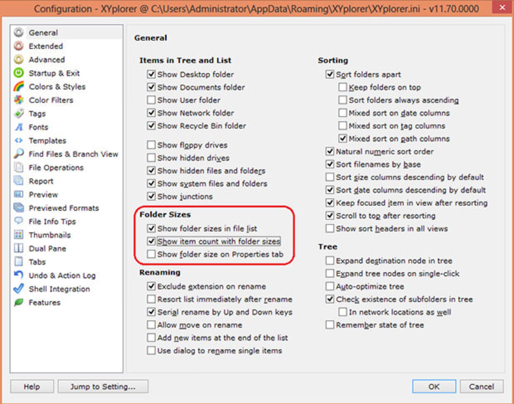This screenshot has width=514, height=404.
Task: Select Find Files & Branch View category
Action: click(73, 154)
